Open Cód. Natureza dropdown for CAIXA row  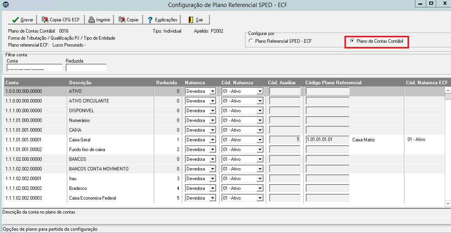click(260, 130)
